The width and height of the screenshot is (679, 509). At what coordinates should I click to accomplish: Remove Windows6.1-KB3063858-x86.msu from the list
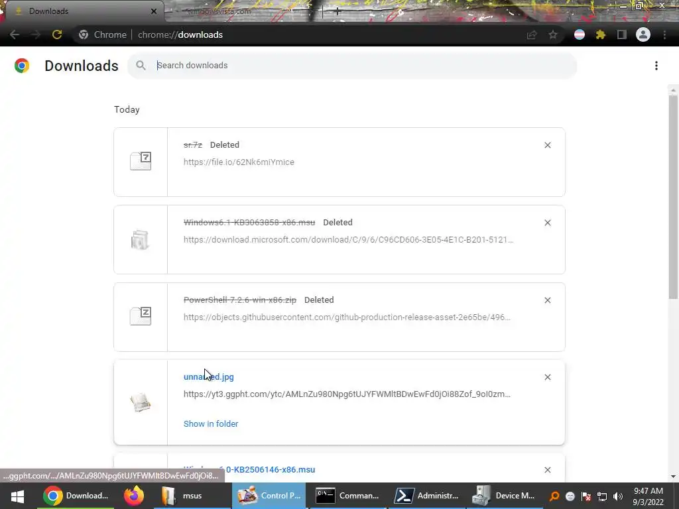(547, 223)
